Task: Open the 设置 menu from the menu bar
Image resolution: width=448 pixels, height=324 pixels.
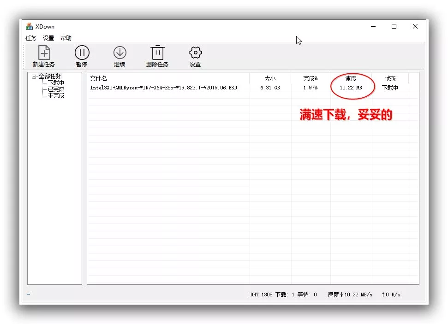Action: click(48, 38)
